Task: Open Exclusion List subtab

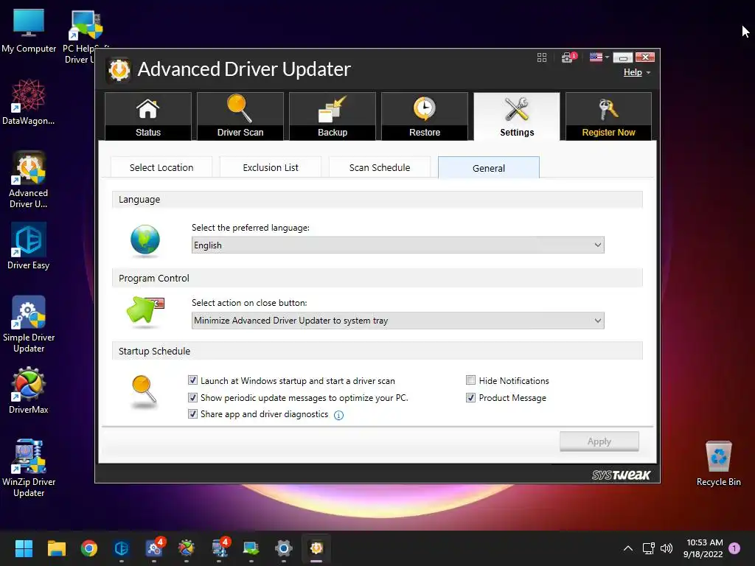Action: [x=271, y=167]
